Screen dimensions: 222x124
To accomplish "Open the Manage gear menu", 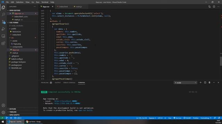I will pos(3,112).
